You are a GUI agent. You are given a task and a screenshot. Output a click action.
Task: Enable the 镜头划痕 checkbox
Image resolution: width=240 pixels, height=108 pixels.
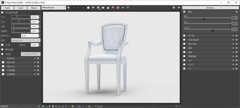(3, 62)
